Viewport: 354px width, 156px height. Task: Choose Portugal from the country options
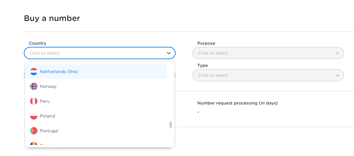pos(49,131)
